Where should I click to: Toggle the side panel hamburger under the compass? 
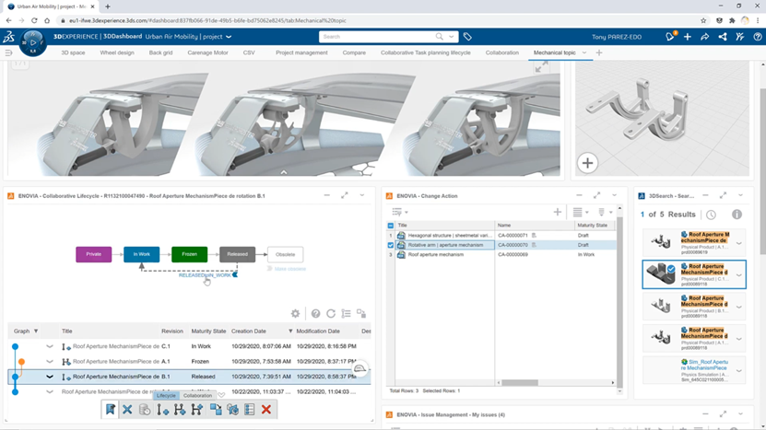(x=8, y=52)
